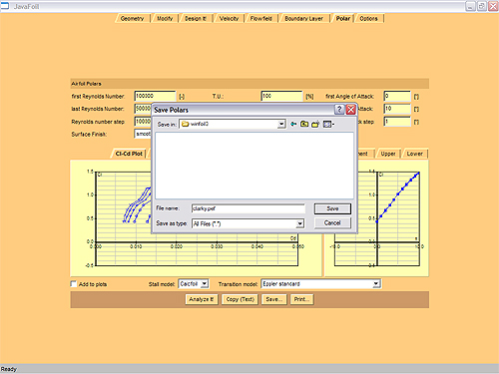This screenshot has width=499, height=374.
Task: Click the File name input field
Action: click(249, 208)
